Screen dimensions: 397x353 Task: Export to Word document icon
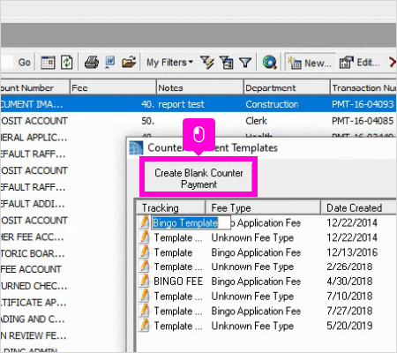(x=110, y=63)
